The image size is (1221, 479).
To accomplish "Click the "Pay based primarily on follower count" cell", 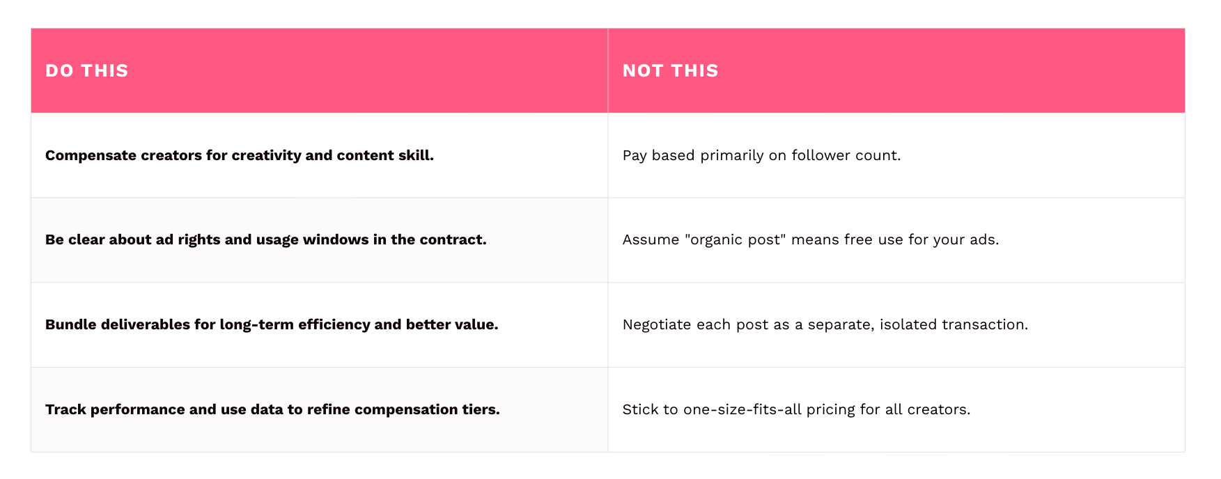I will coord(761,155).
